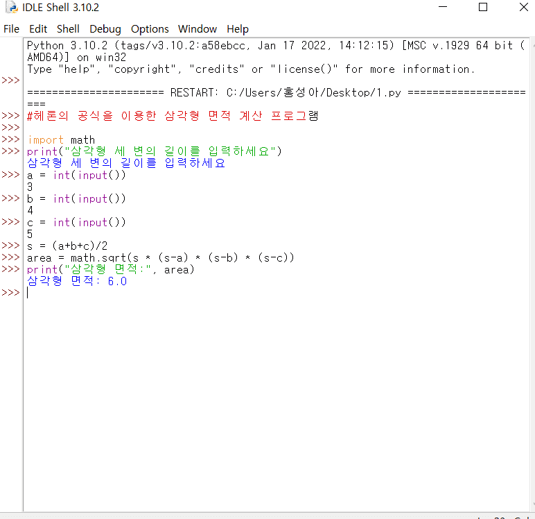
Task: Open the Window menu
Action: (198, 29)
